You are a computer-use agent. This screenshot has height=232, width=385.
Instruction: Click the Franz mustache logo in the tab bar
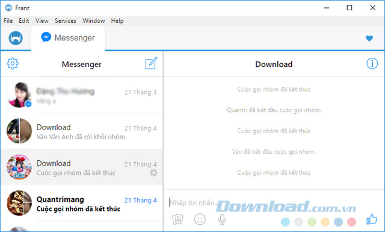[x=16, y=38]
